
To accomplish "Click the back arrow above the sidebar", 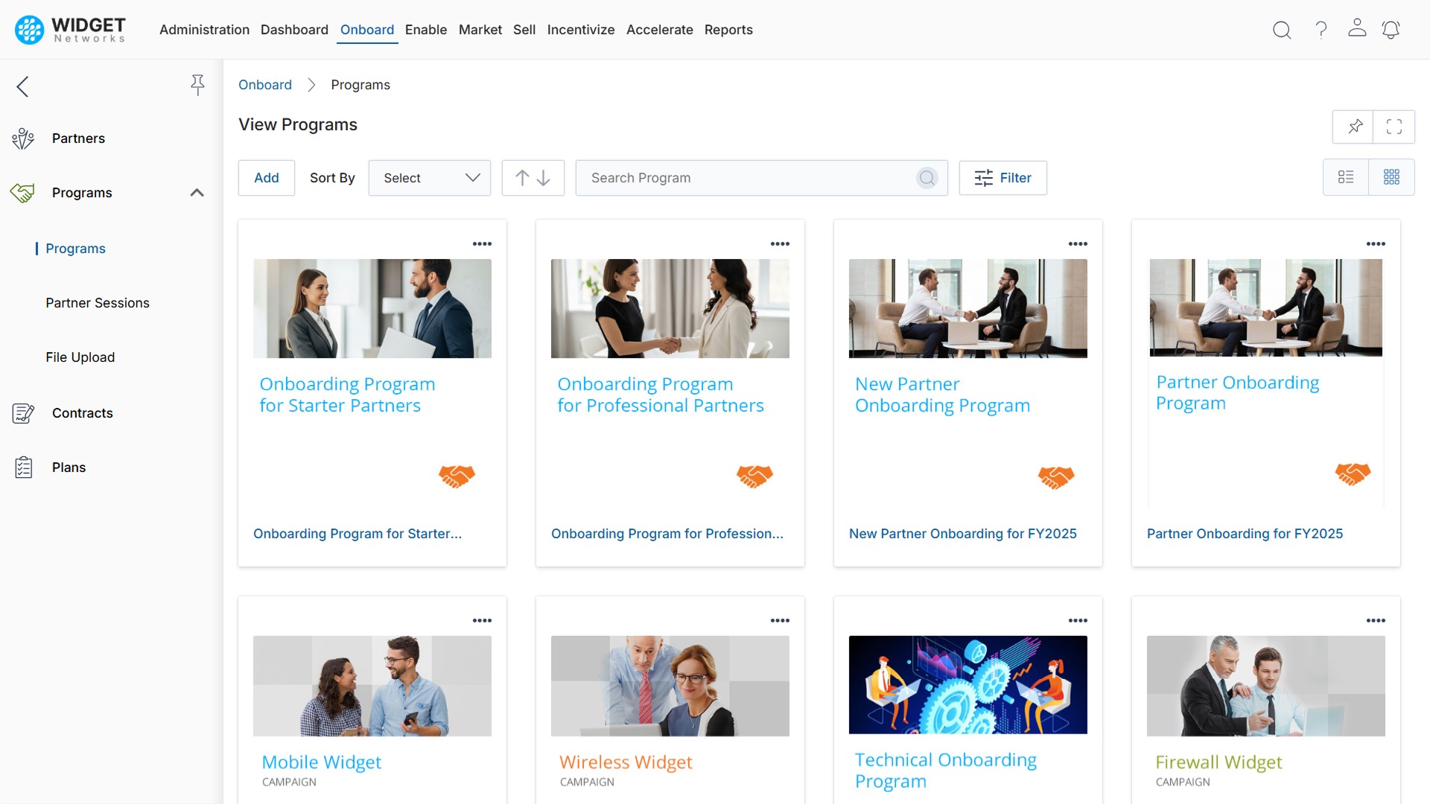I will click(22, 86).
